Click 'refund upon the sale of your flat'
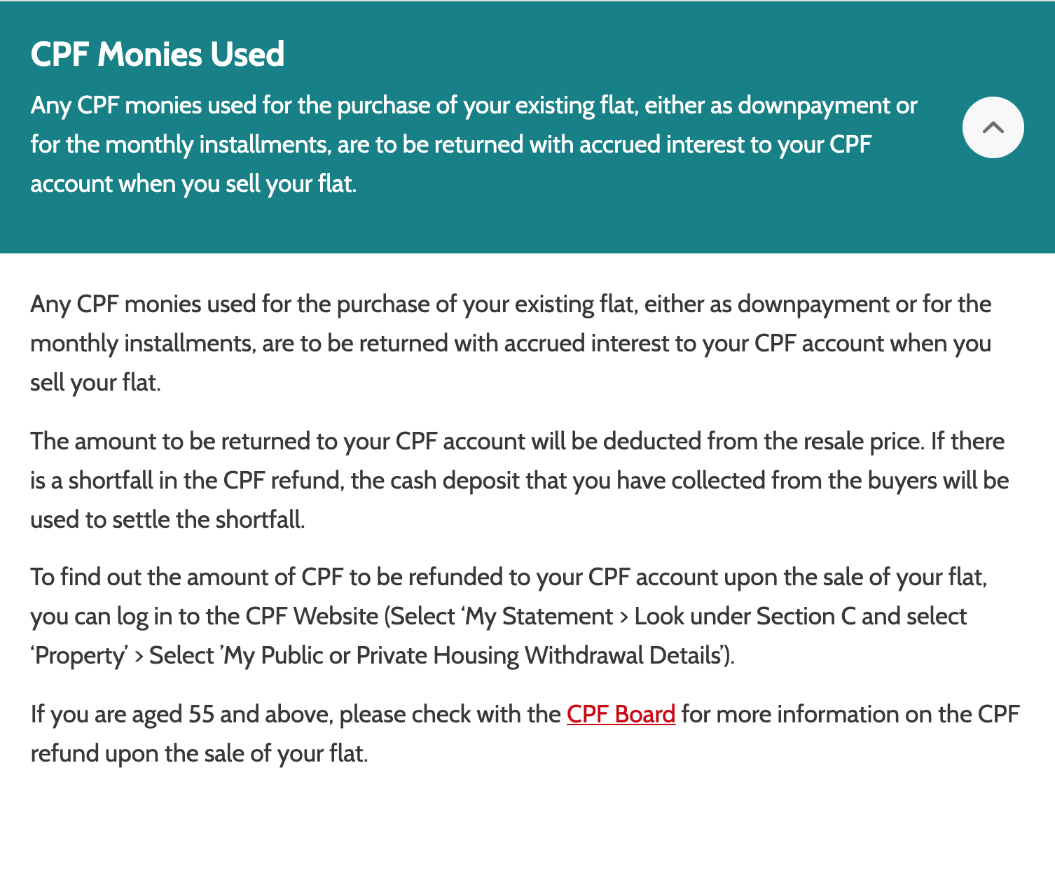The image size is (1055, 882). (200, 753)
